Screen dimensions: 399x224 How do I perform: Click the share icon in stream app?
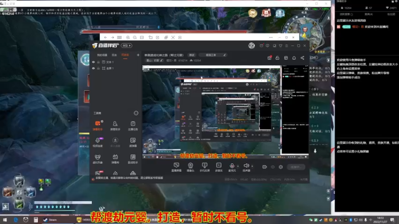302,58
